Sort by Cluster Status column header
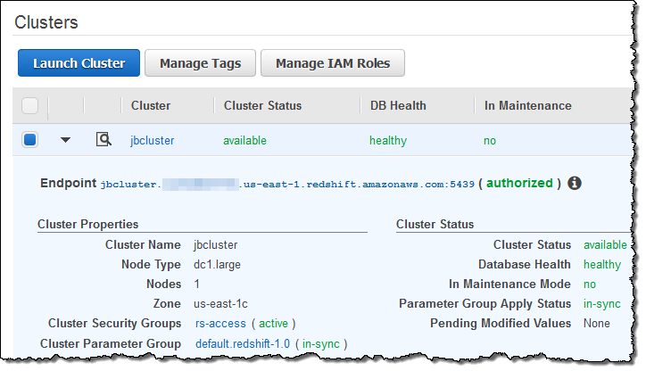This screenshot has height=371, width=646. point(262,106)
